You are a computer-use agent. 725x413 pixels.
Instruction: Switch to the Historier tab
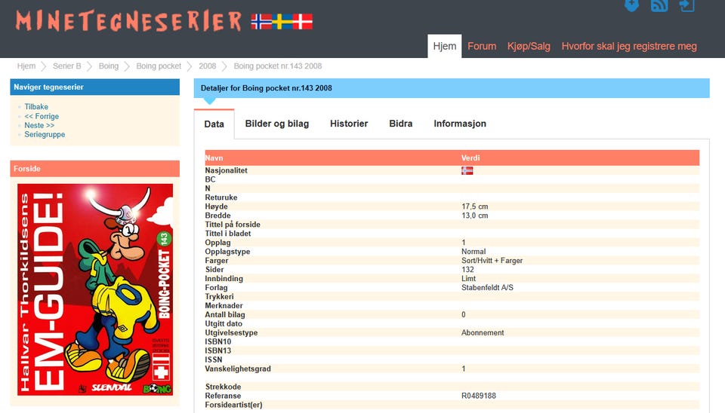tap(349, 124)
